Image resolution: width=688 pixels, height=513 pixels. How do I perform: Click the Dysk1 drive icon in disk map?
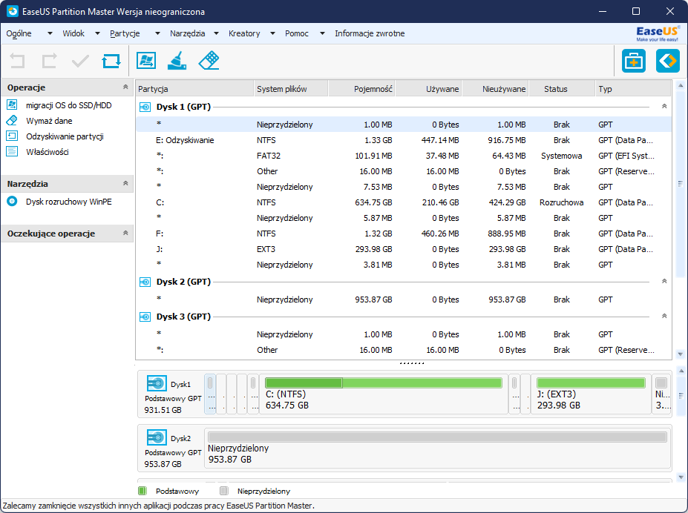pos(157,383)
